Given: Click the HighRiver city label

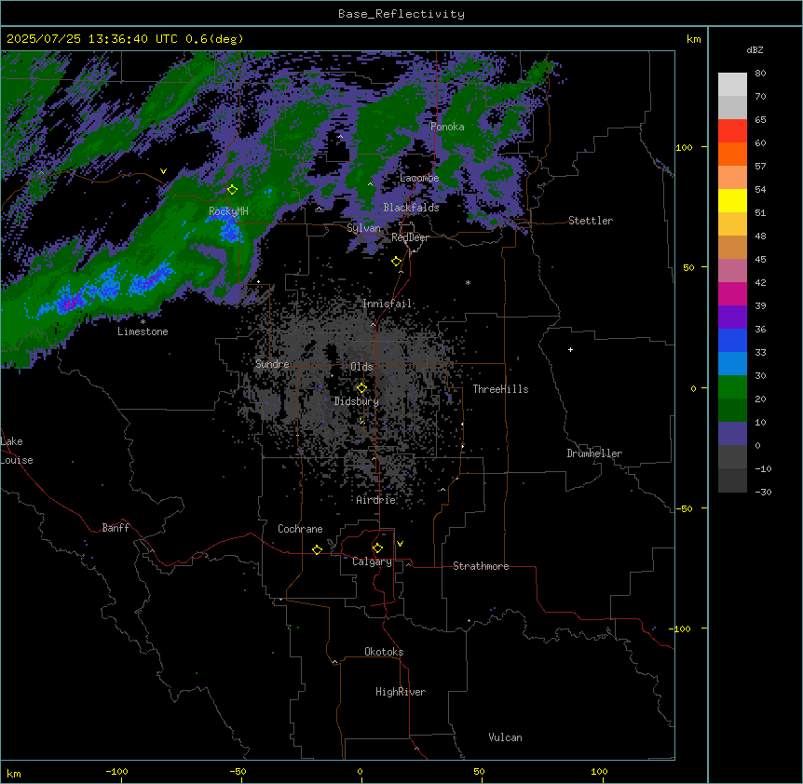Looking at the screenshot, I should click(401, 692).
